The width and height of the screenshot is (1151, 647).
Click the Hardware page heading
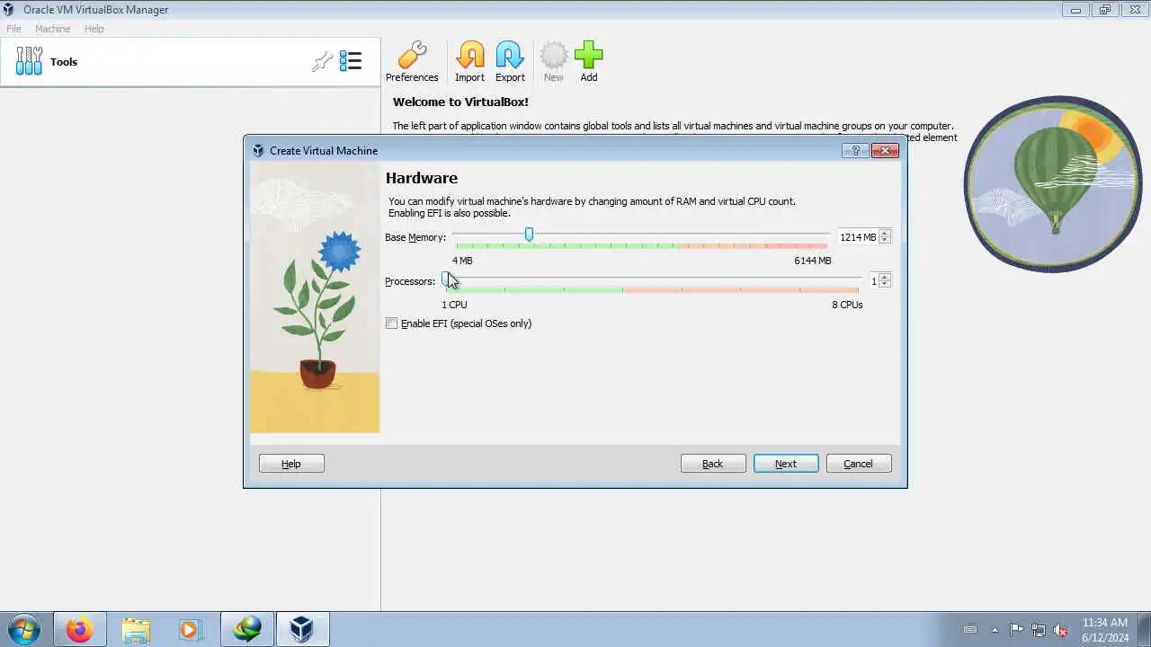tap(422, 178)
